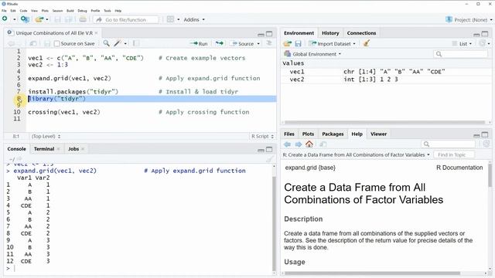The height and width of the screenshot is (278, 495).
Task: Click the workspace panes grid icon
Action: 170,19
